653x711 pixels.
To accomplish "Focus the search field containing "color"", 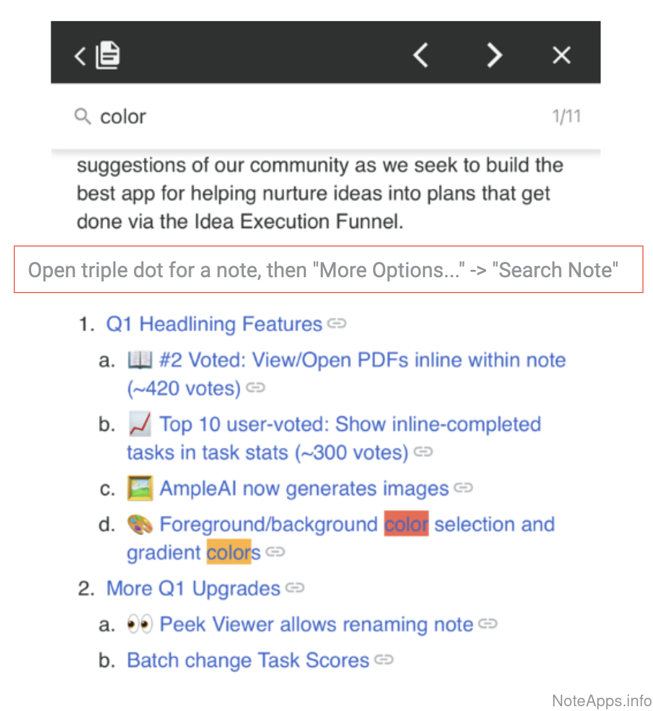I will click(x=318, y=116).
